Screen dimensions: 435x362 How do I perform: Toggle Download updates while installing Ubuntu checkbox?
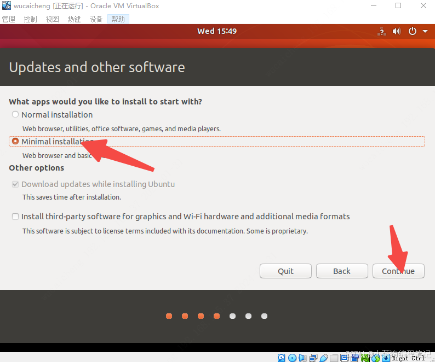[15, 184]
